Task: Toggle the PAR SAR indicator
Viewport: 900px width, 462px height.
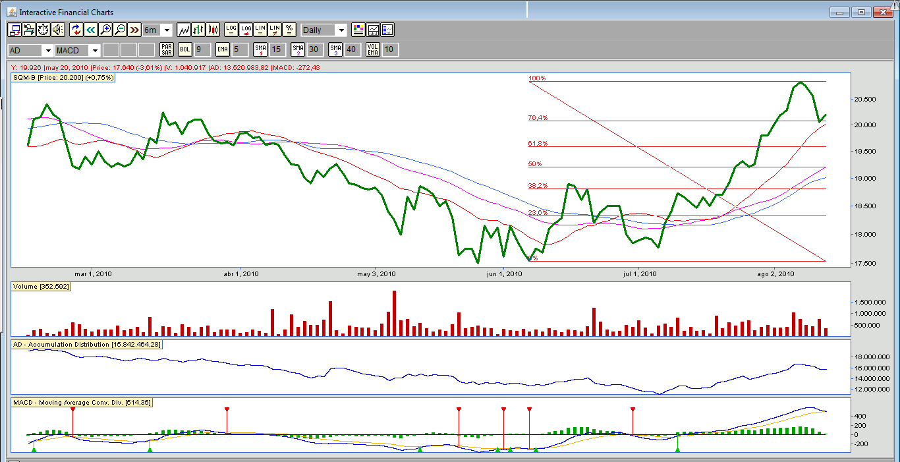Action: [x=167, y=49]
